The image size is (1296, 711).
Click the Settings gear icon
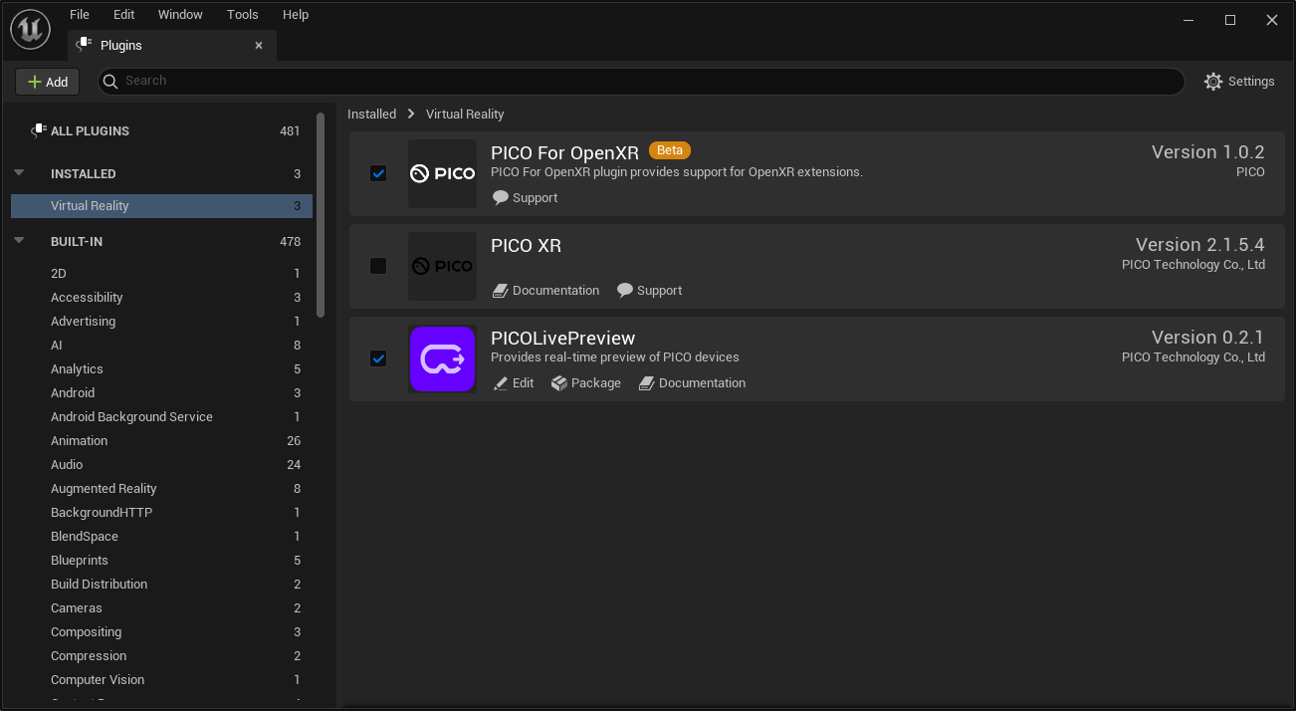(x=1212, y=82)
